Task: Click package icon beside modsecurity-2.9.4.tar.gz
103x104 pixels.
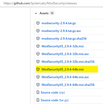Action: tap(38, 23)
